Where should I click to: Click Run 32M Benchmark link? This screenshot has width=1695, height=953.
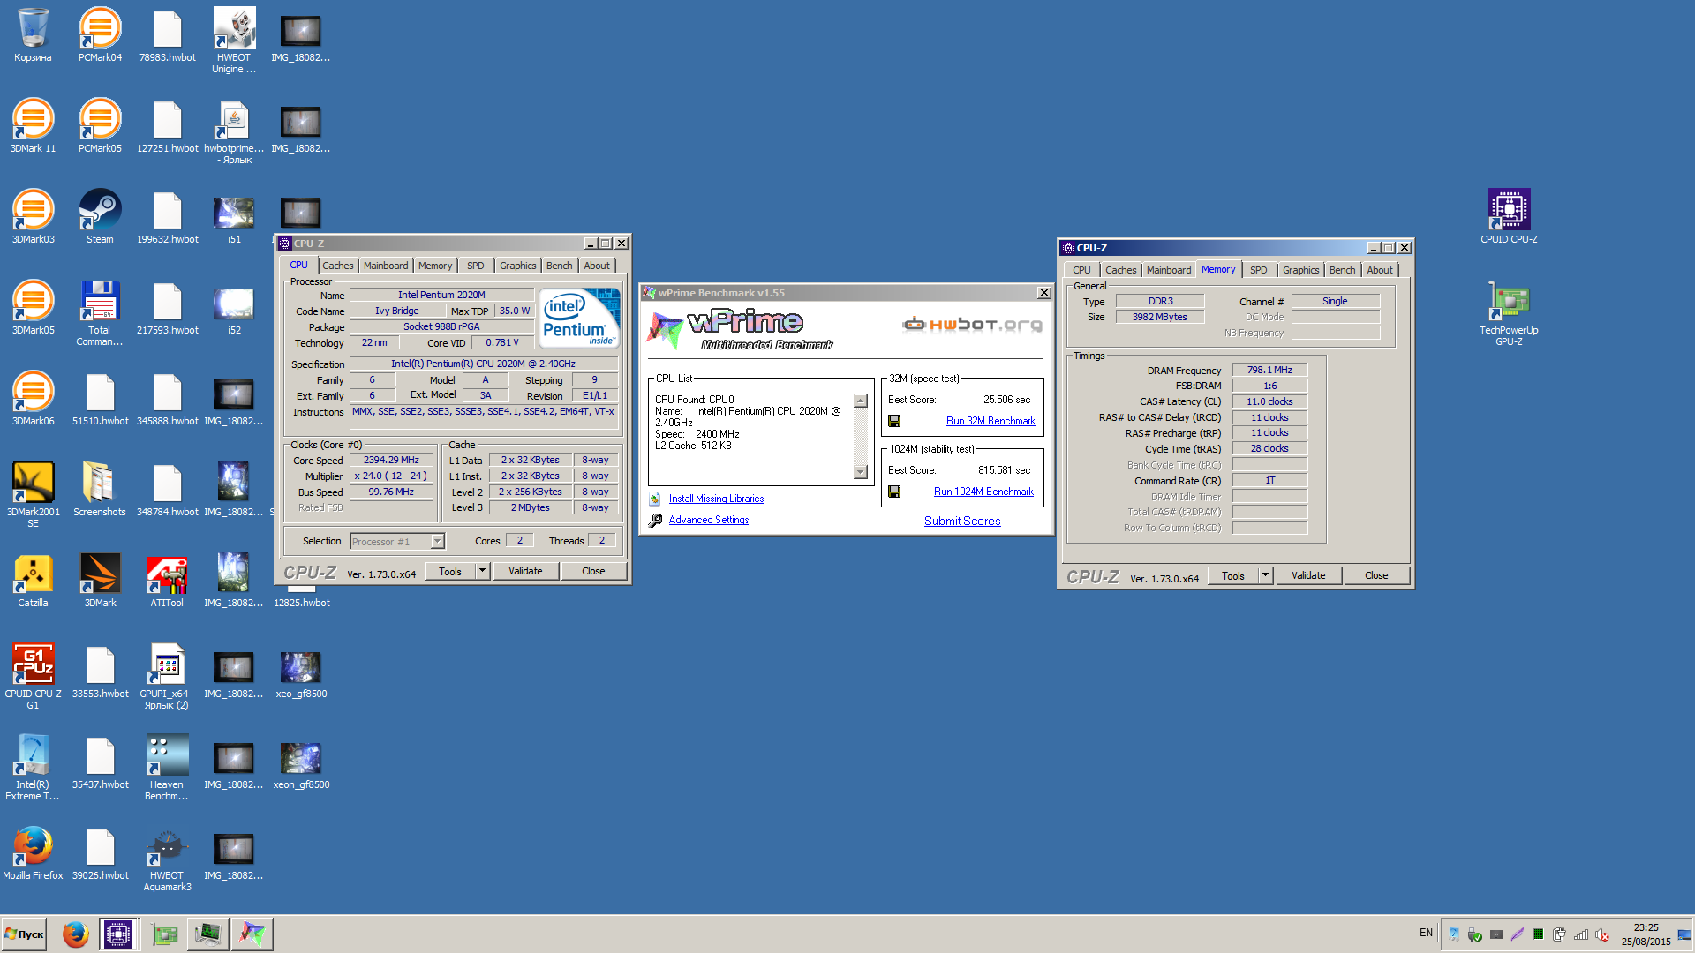991,422
